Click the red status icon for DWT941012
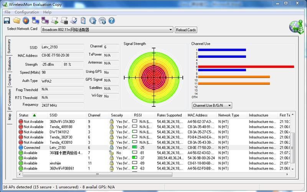The image size is (307, 192). tap(21, 132)
